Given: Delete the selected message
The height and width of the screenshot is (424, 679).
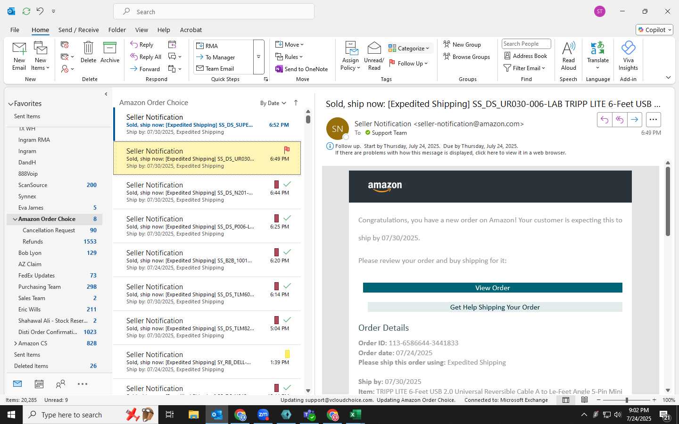Looking at the screenshot, I should pyautogui.click(x=88, y=52).
